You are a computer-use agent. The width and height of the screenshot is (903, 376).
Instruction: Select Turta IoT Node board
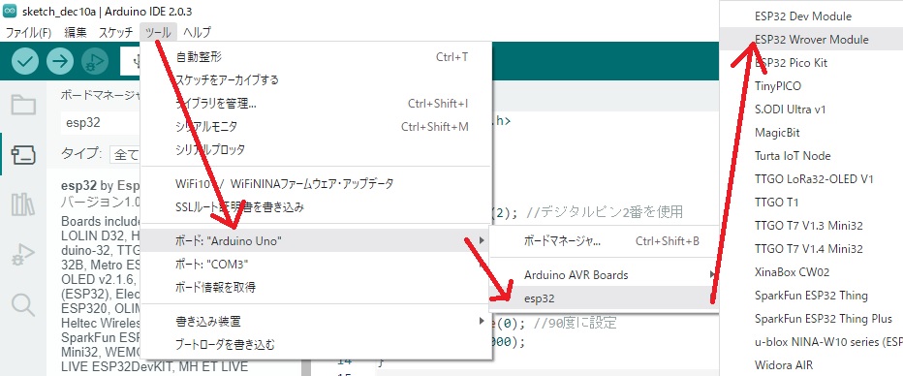tap(811, 155)
